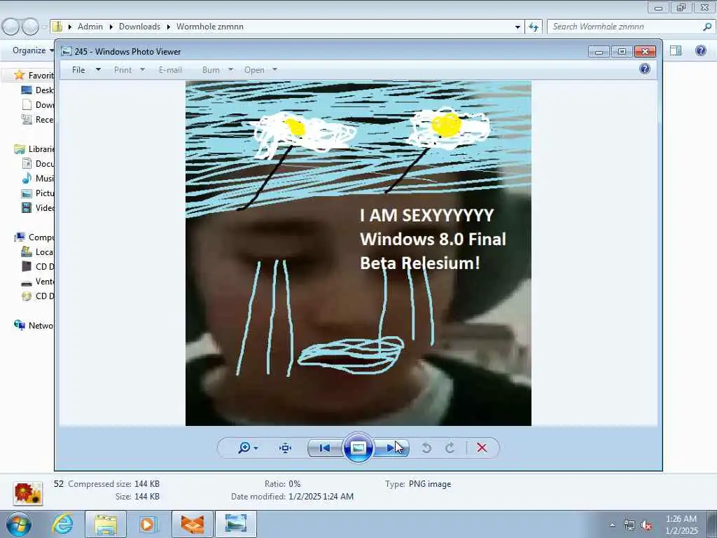Expand the zoom dropdown arrow
This screenshot has height=538, width=717.
[x=256, y=448]
